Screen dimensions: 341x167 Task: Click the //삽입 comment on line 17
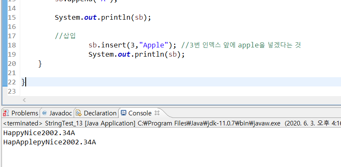(65, 36)
